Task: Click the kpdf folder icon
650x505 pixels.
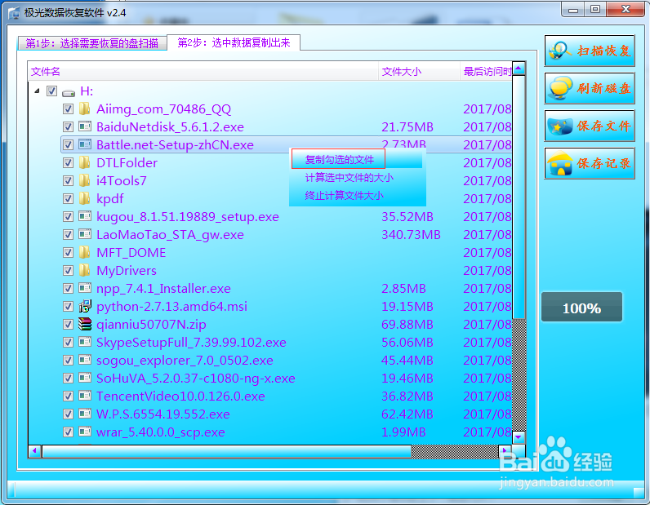Action: point(85,198)
